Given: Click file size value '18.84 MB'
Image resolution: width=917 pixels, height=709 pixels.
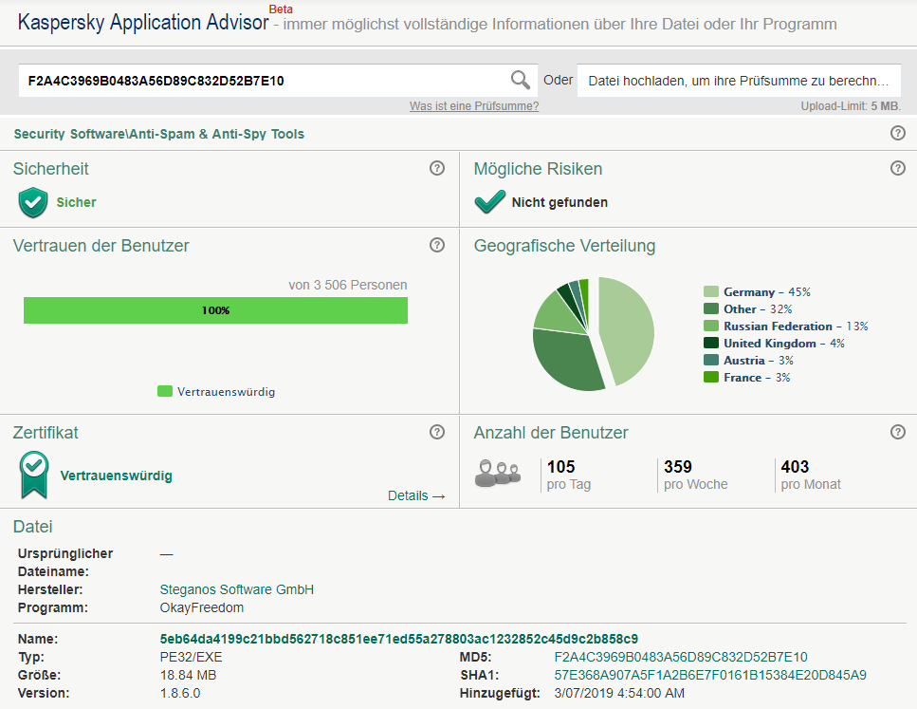Looking at the screenshot, I should (x=189, y=675).
